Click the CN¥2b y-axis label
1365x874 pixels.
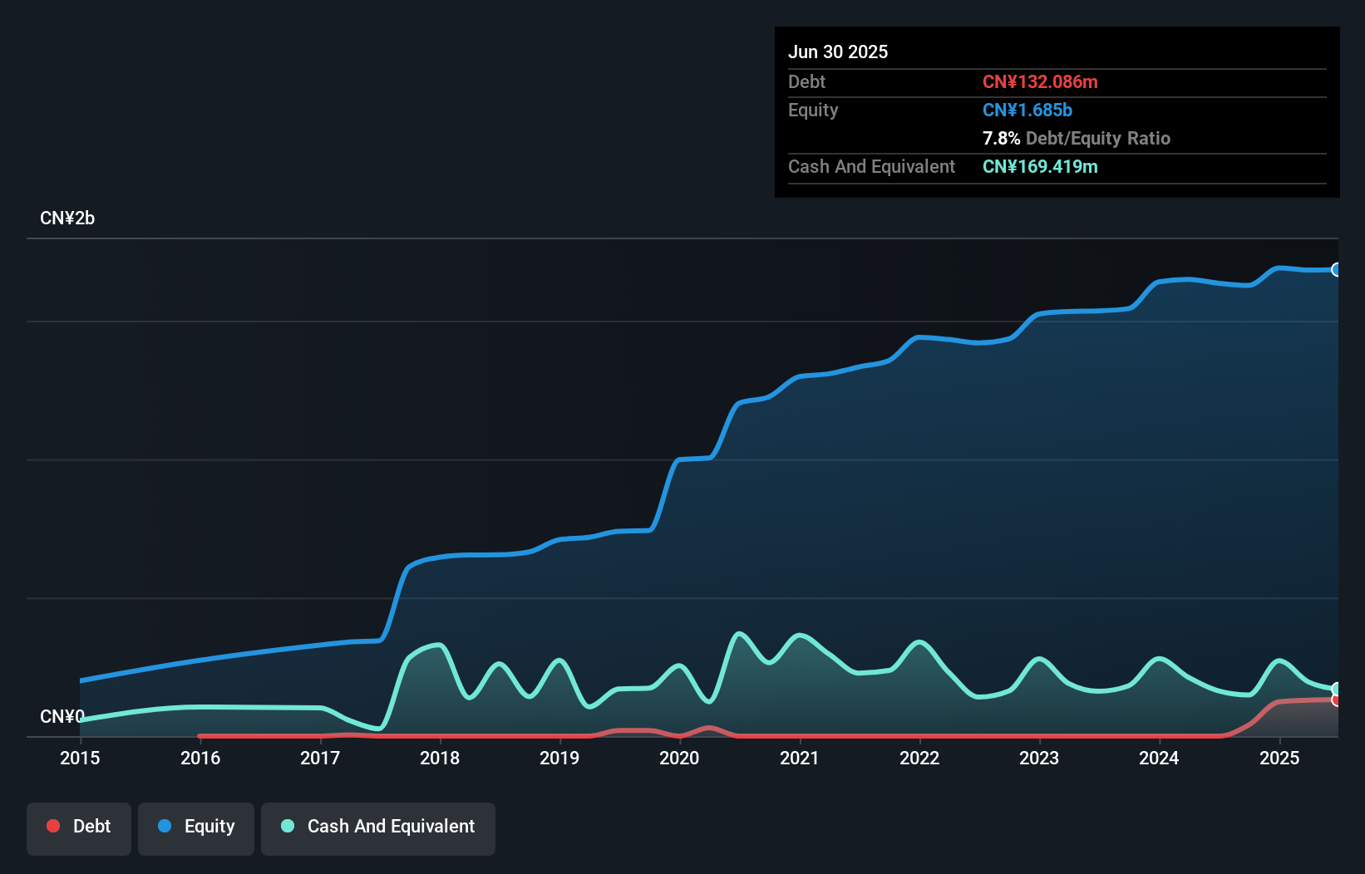point(67,218)
